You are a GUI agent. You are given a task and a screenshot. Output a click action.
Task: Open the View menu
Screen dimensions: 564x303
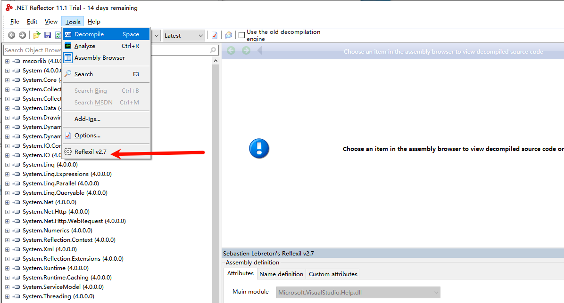point(51,22)
